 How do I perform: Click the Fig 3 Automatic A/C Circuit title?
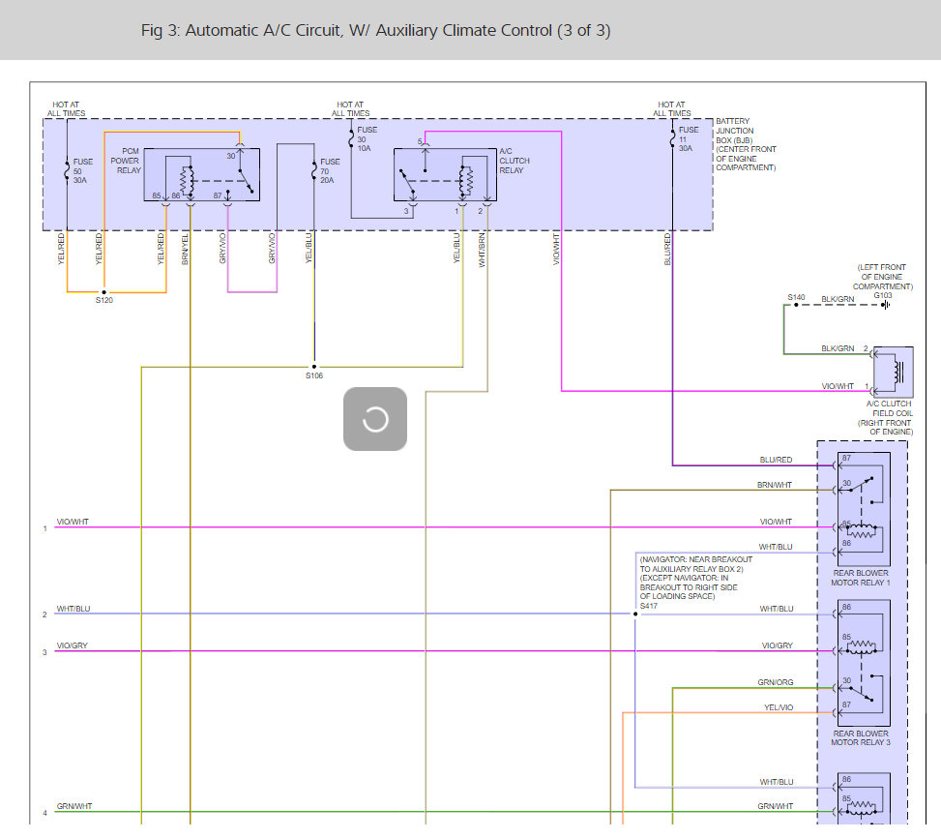(x=375, y=30)
